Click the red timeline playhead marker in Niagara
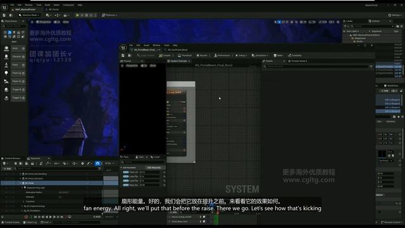This screenshot has height=228, width=405. [218, 213]
